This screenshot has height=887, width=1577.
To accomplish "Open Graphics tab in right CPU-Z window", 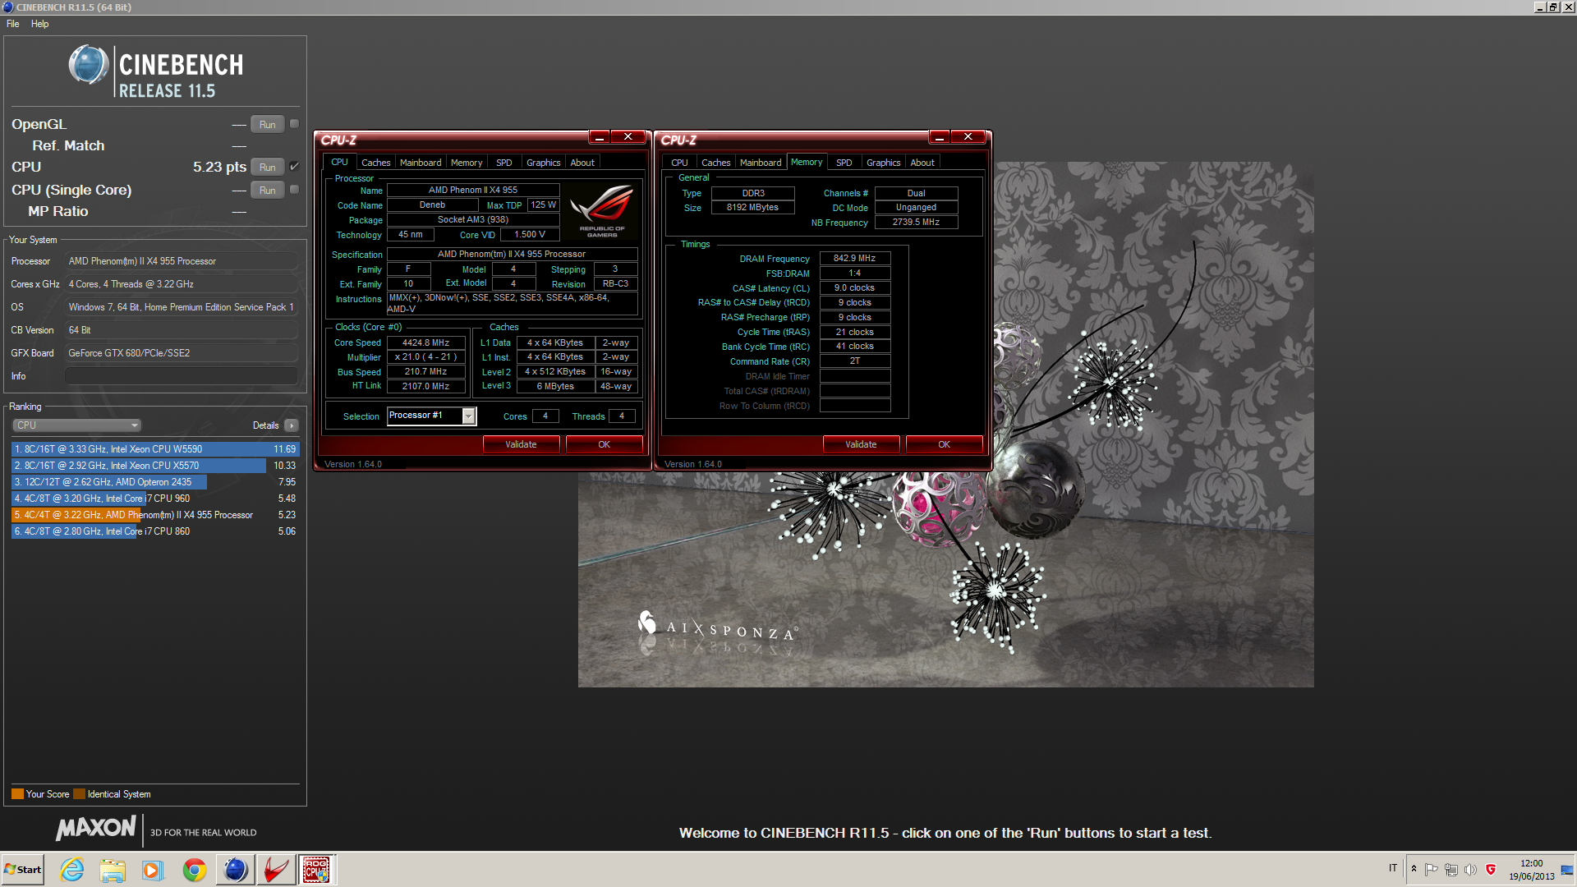I will (884, 163).
